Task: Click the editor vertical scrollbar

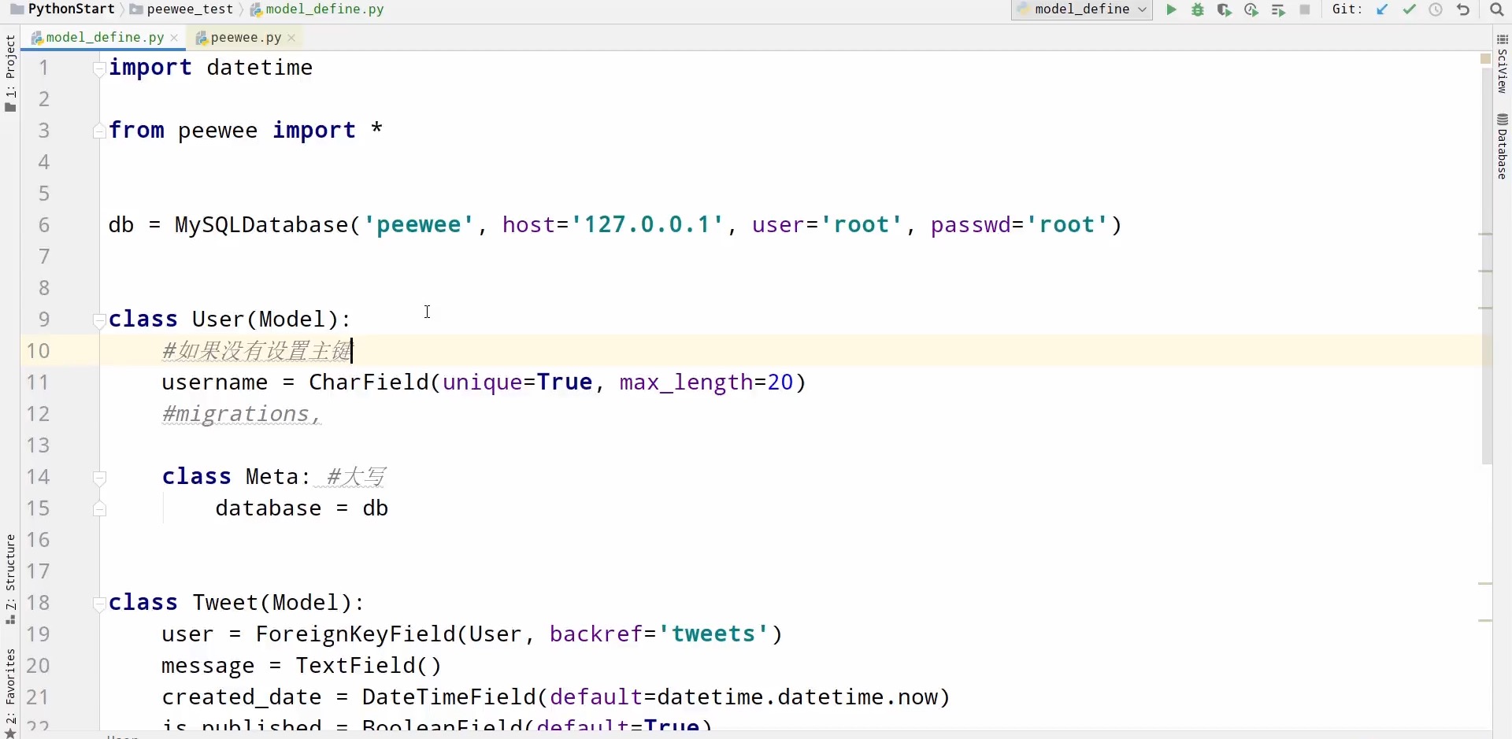Action: click(x=1486, y=260)
